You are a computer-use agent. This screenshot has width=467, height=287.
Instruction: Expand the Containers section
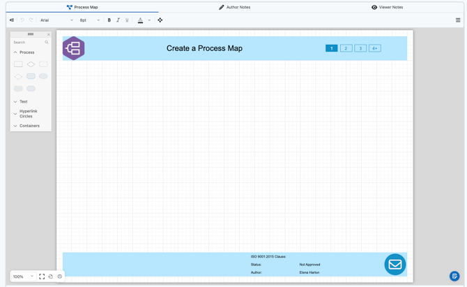coord(26,126)
